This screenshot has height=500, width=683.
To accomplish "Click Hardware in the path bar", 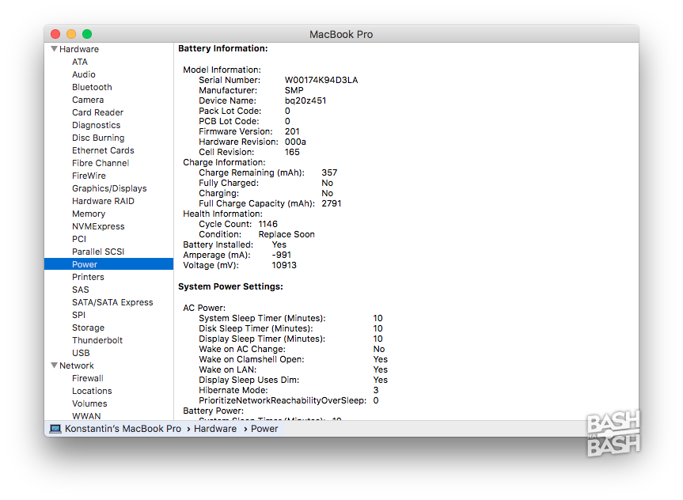I will (215, 429).
